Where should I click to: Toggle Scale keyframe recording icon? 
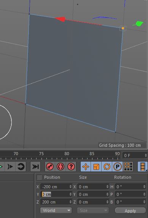click(x=96, y=167)
